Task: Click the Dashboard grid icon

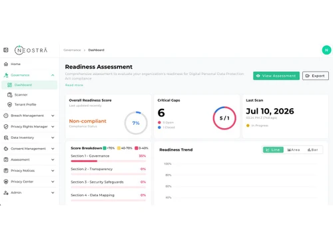Action: click(x=9, y=85)
